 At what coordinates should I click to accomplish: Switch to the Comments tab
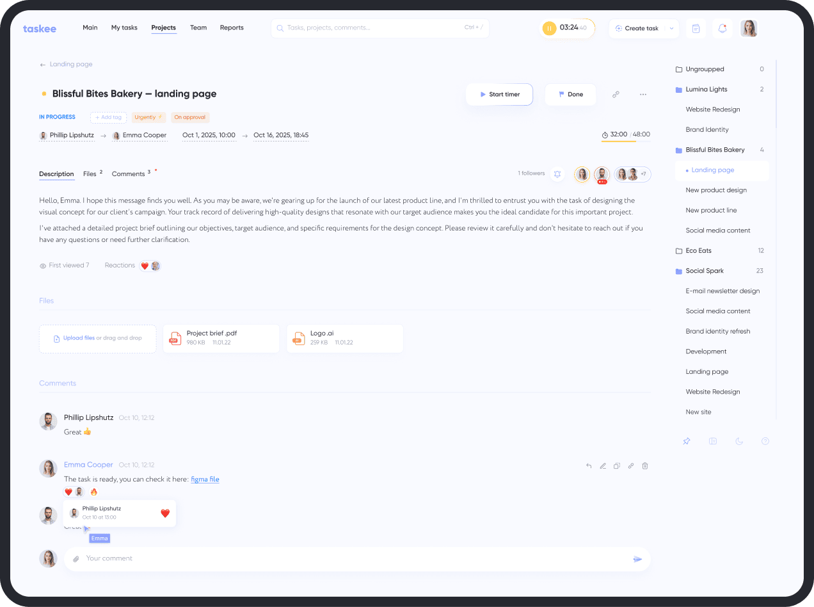point(128,174)
